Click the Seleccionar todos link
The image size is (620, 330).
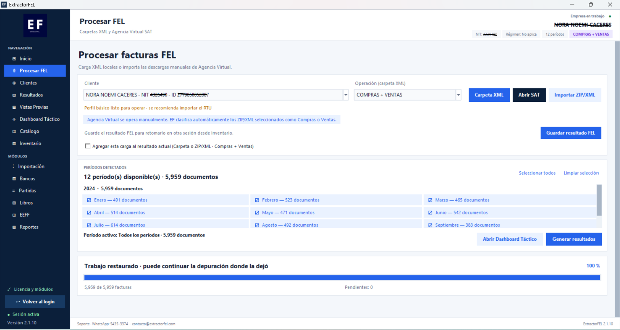click(x=537, y=173)
